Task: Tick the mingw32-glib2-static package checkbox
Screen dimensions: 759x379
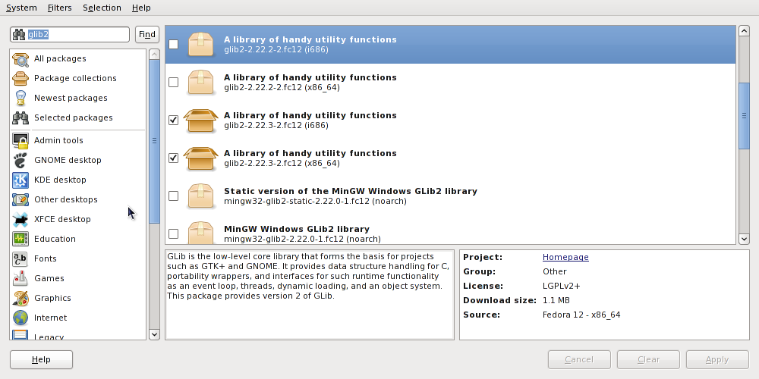Action: 174,196
